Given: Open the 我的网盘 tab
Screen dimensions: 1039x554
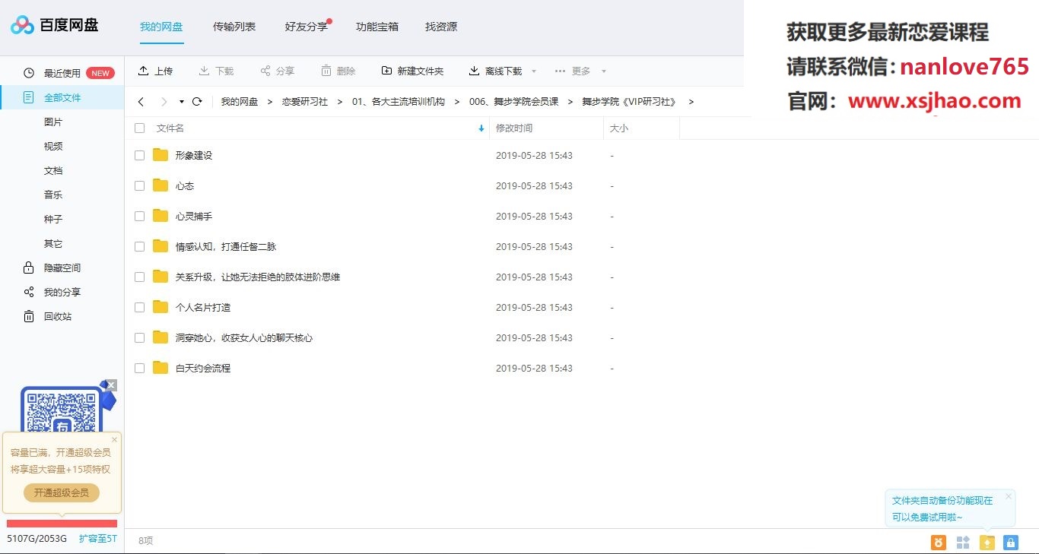Looking at the screenshot, I should pyautogui.click(x=161, y=27).
